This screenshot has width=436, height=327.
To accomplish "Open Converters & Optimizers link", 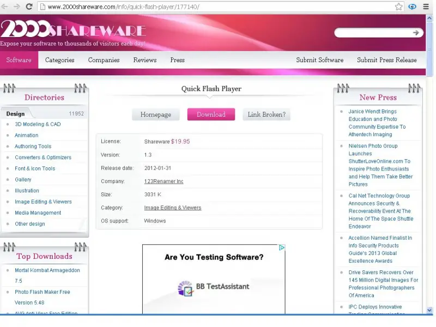I will [x=43, y=158].
